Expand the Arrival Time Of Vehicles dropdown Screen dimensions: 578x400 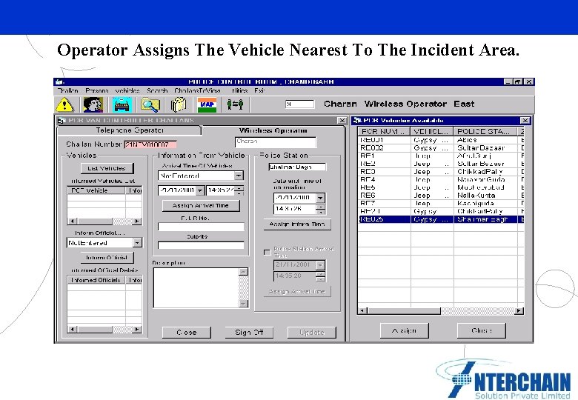(239, 176)
